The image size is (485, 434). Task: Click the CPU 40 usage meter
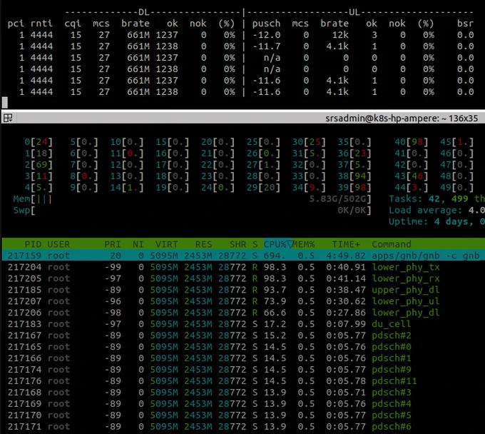click(412, 142)
